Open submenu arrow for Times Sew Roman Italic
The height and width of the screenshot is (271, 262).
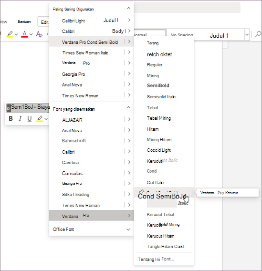point(129,52)
